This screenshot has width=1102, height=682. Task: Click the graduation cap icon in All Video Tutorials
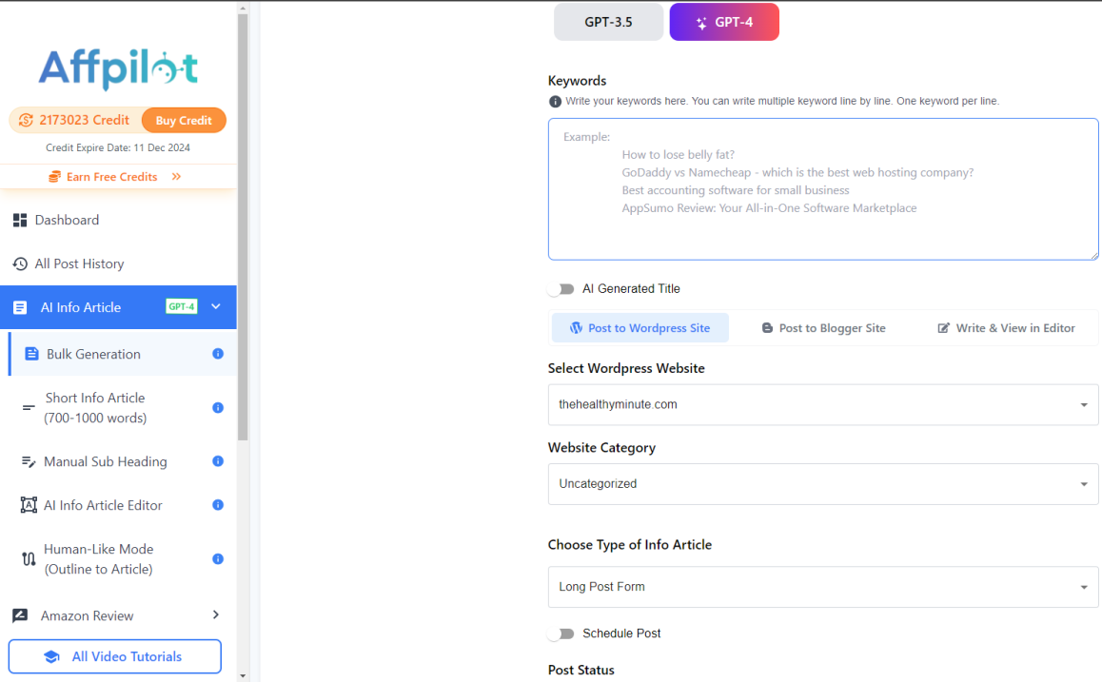[51, 656]
